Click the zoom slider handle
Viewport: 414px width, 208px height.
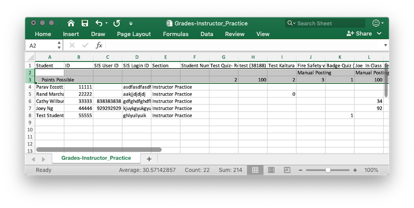pyautogui.click(x=328, y=170)
